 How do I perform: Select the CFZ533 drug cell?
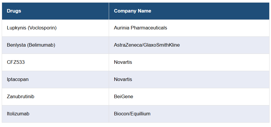(x=16, y=62)
